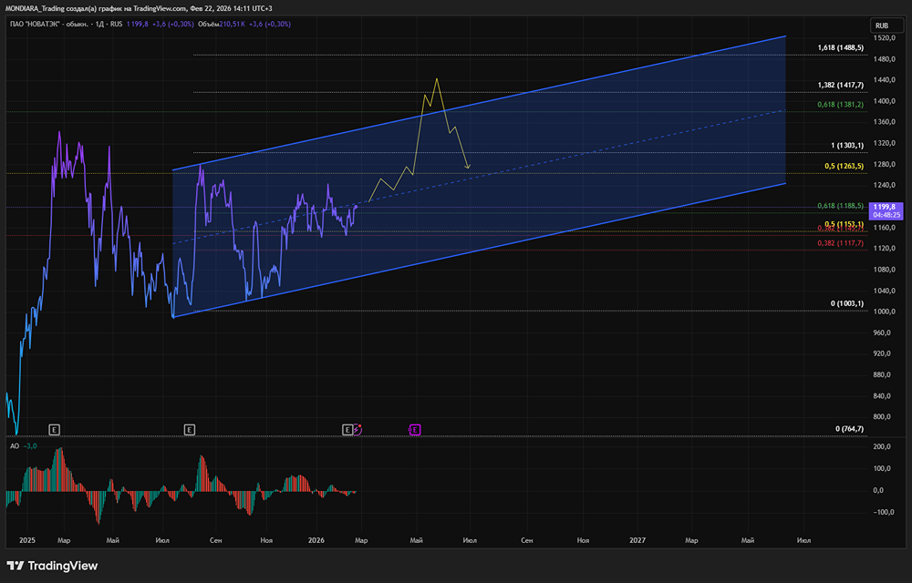Image resolution: width=912 pixels, height=583 pixels.
Task: Click the purple upcoming earnings E marker
Action: [414, 430]
